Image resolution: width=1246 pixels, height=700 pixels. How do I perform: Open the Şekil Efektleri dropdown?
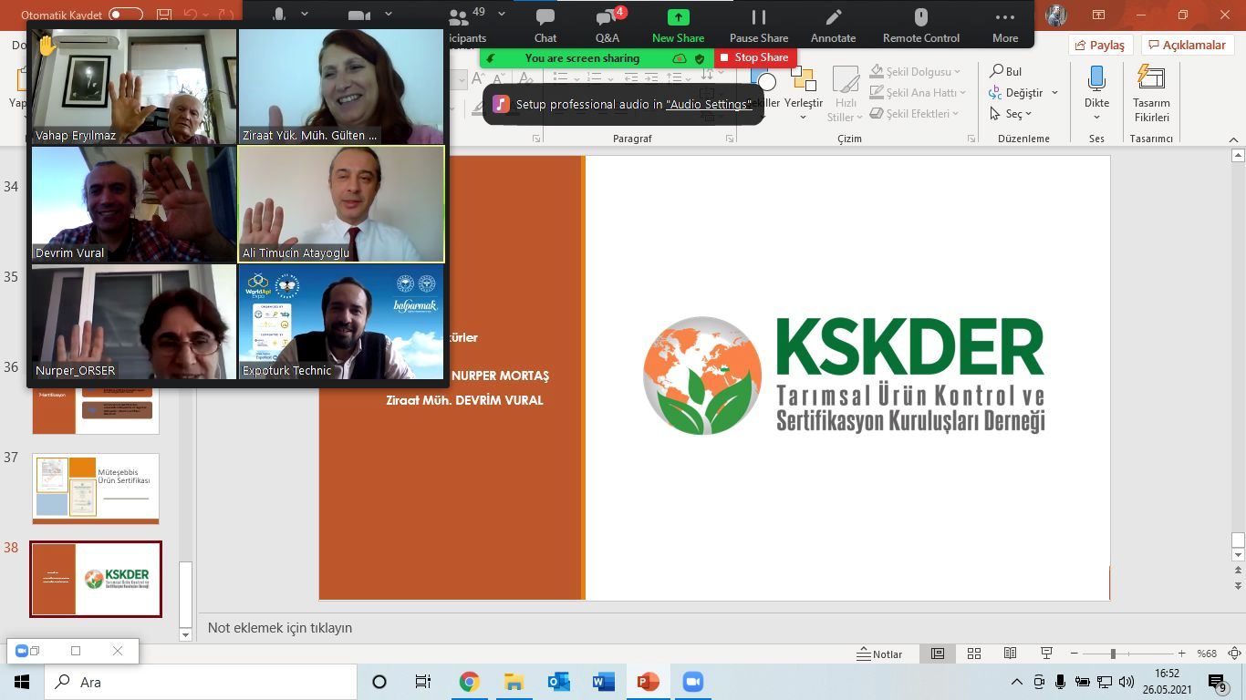(x=915, y=114)
